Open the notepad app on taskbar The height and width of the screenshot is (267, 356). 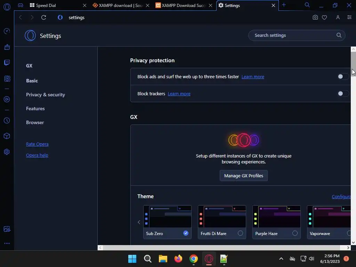coord(224,259)
